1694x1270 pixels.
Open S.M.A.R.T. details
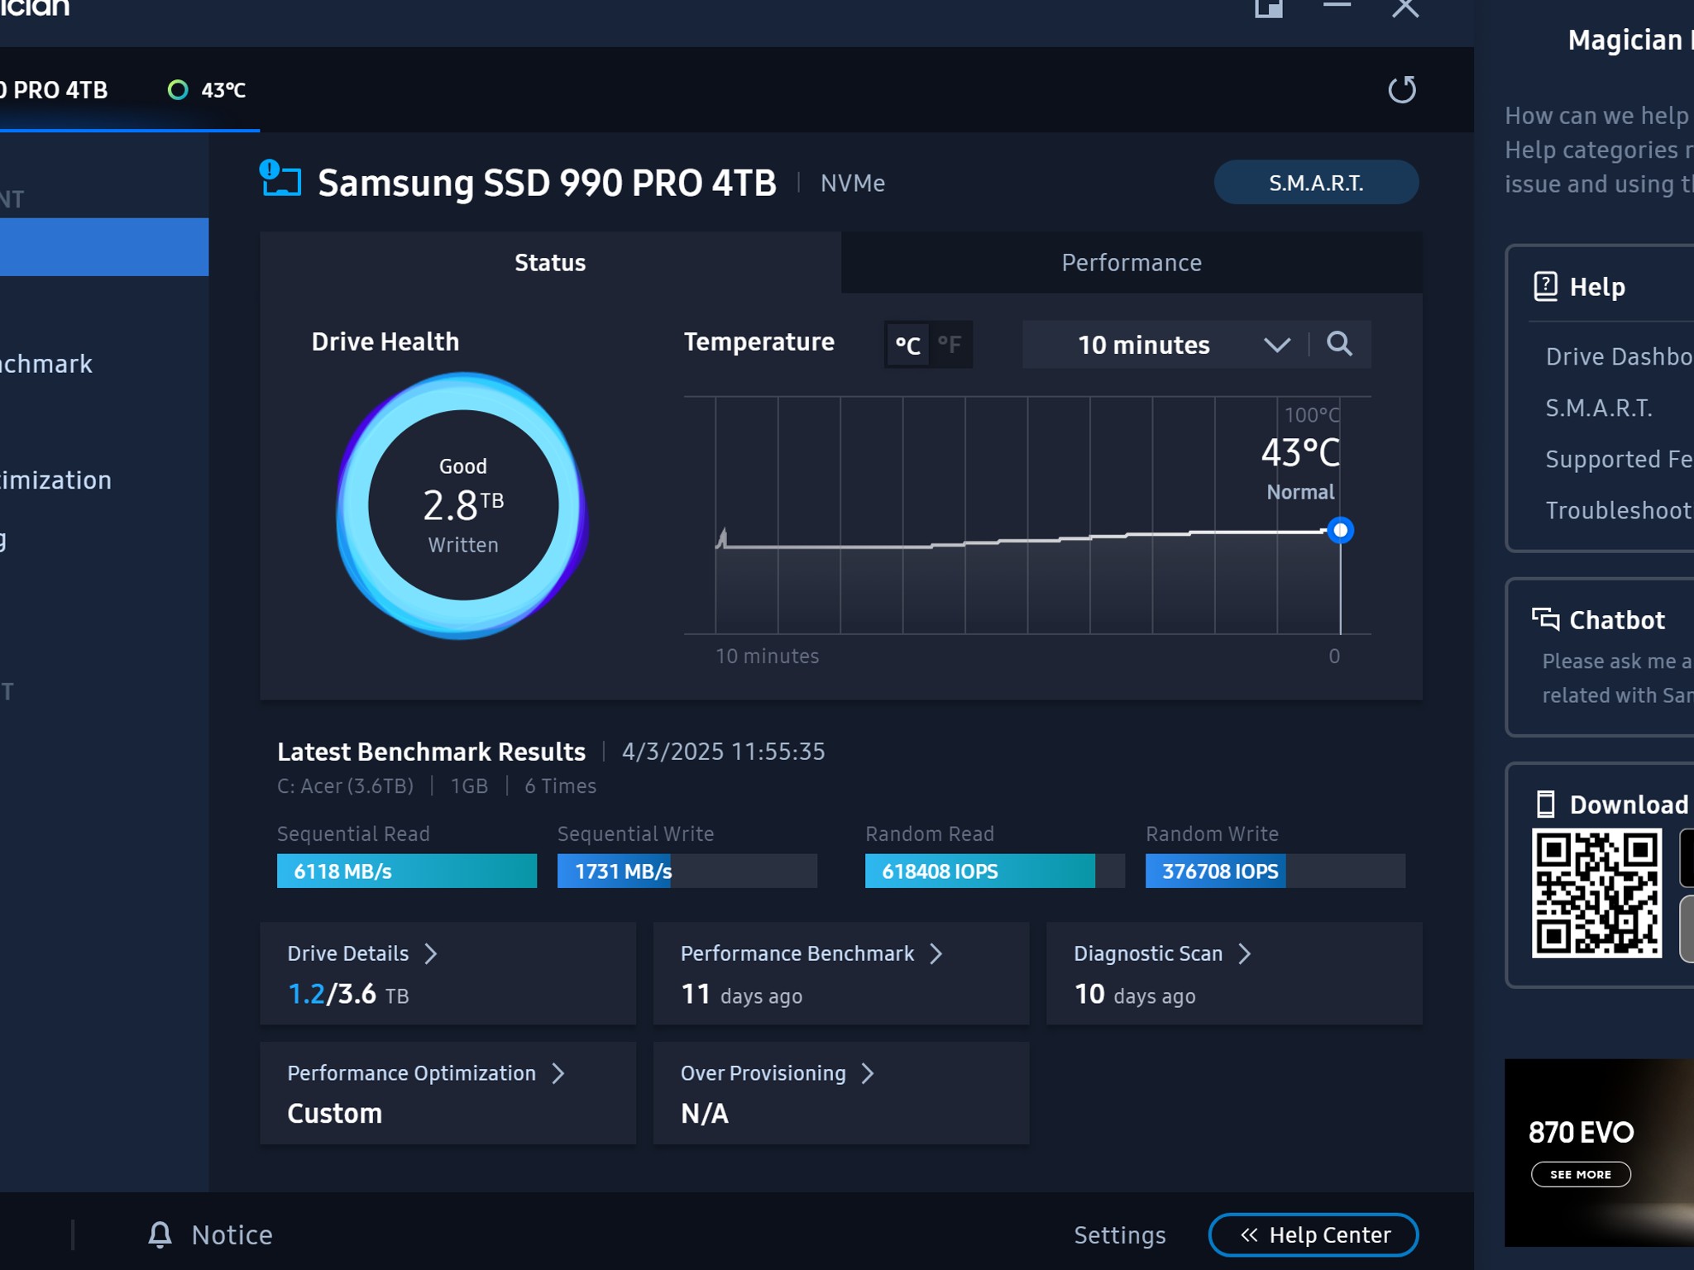click(1317, 182)
